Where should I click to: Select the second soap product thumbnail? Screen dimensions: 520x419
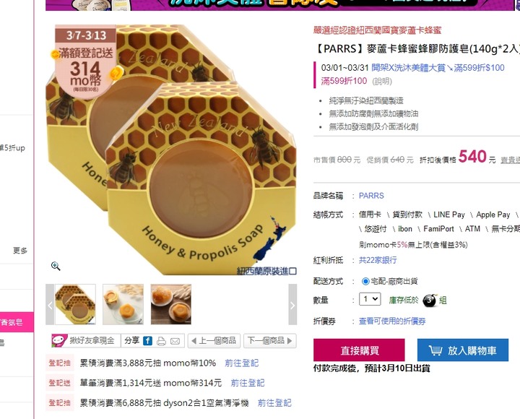pos(123,304)
